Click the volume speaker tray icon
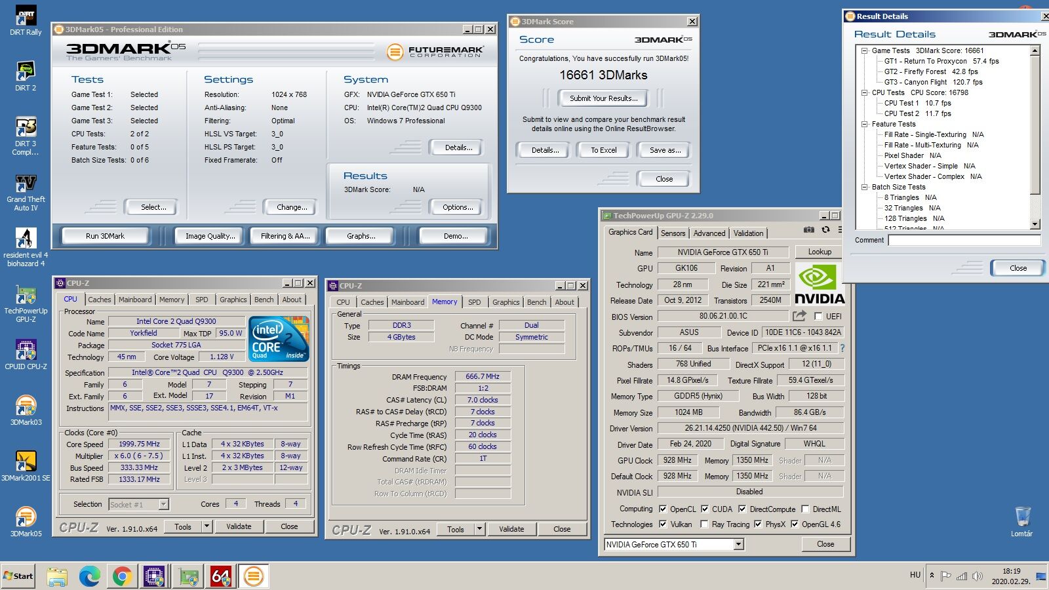This screenshot has height=590, width=1049. [978, 576]
